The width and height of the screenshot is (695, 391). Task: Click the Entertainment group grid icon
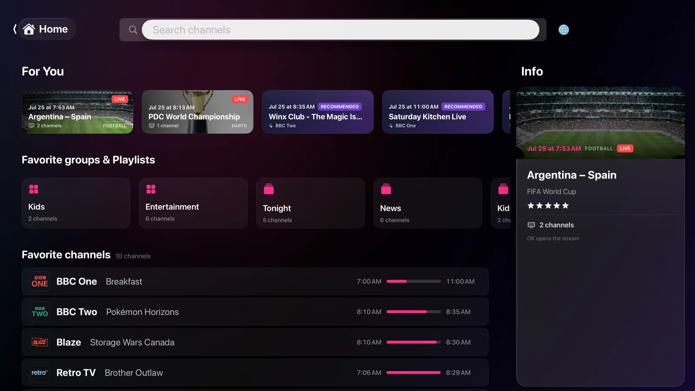pyautogui.click(x=151, y=189)
